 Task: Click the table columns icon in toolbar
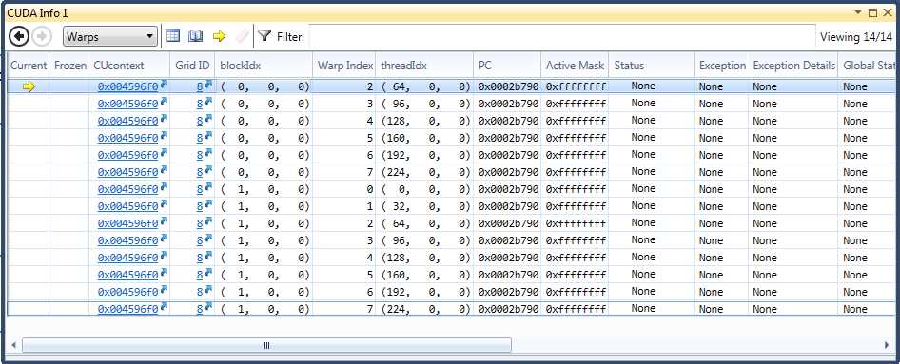[x=173, y=37]
